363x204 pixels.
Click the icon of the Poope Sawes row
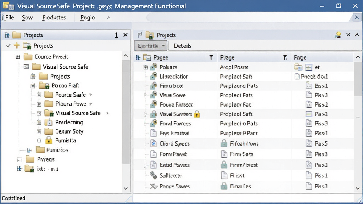(153, 186)
